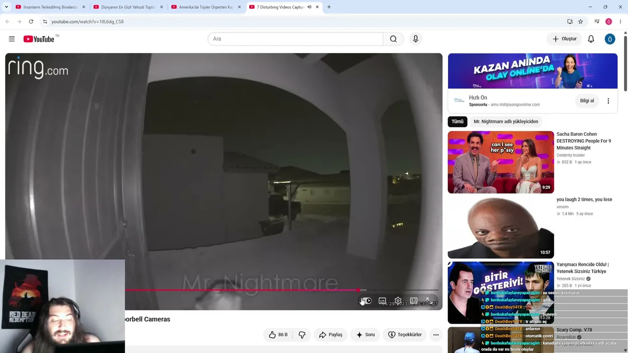Image resolution: width=628 pixels, height=353 pixels.
Task: Close the 'Dünyanın En Gizli Yahudi' tab
Action: coord(161,7)
